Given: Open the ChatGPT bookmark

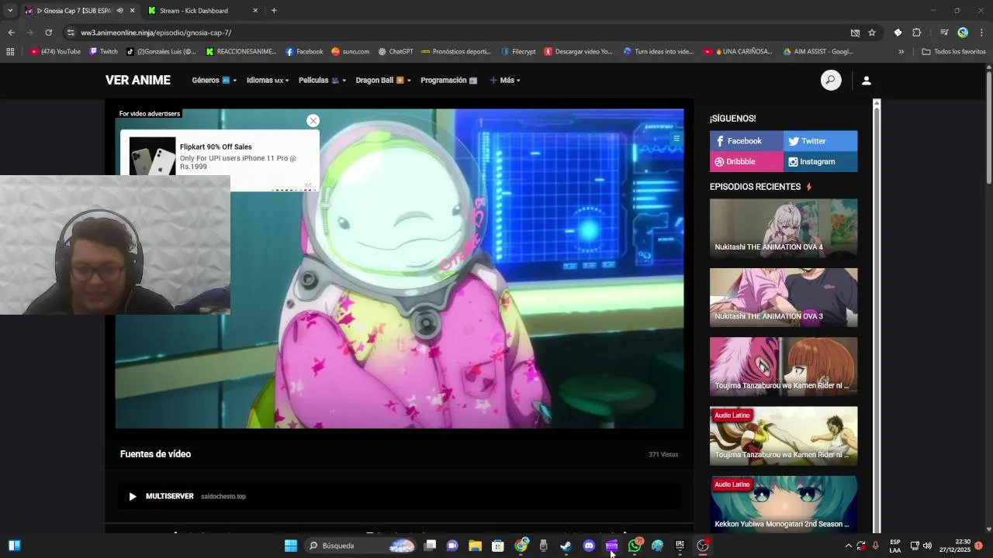Looking at the screenshot, I should pos(396,52).
